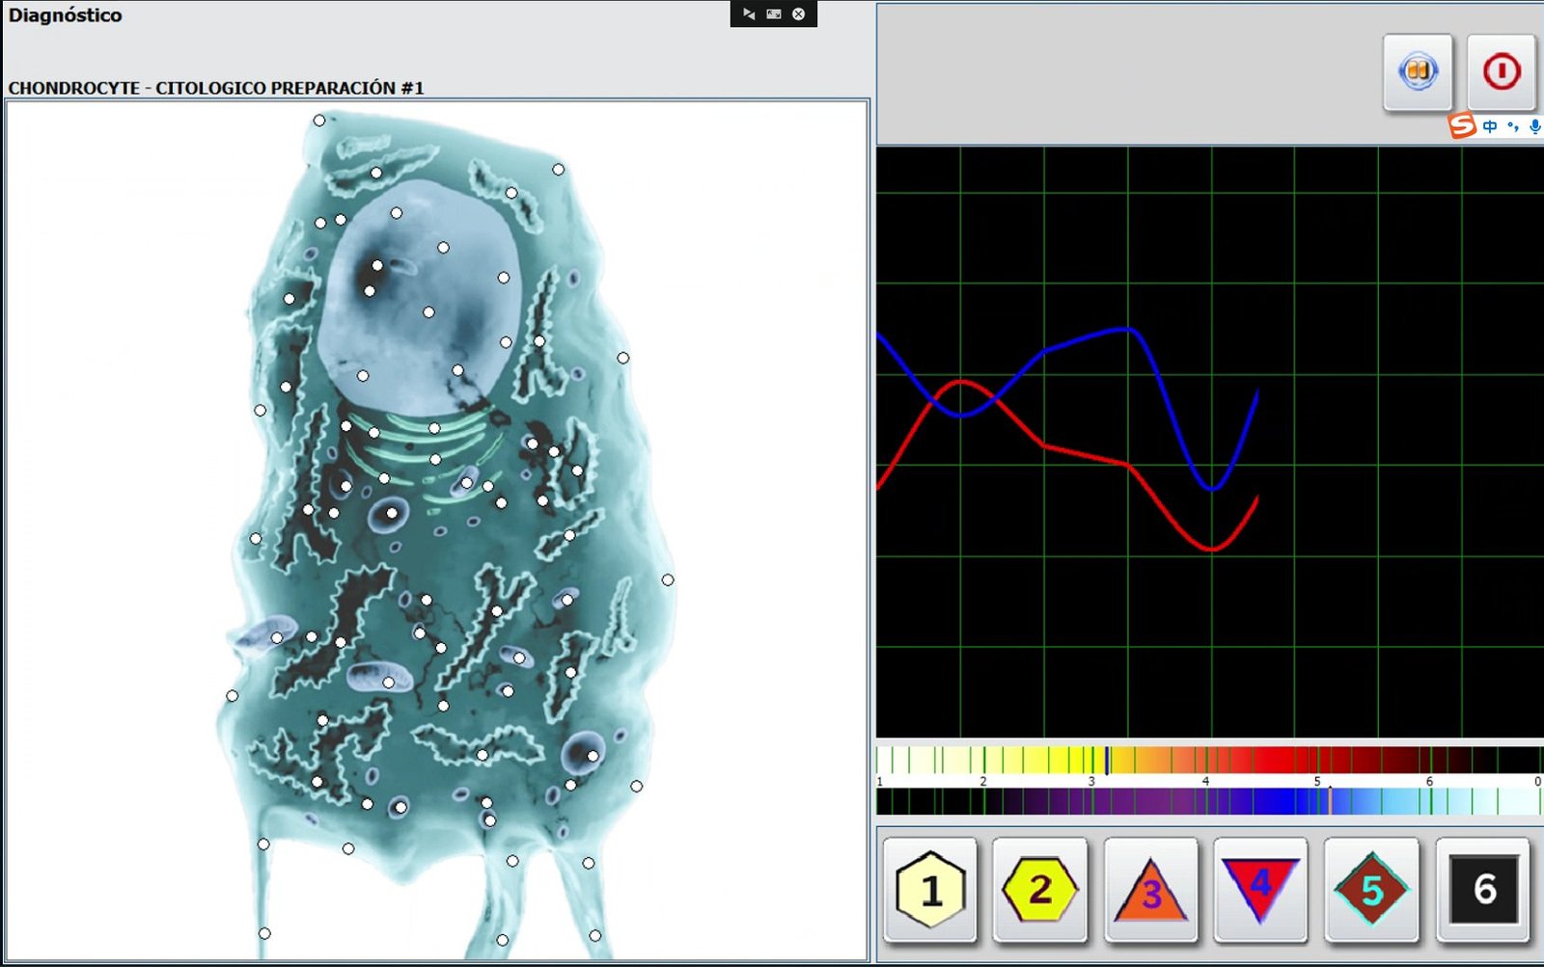Screen dimensions: 1544x967
Task: Click the red curve's lowest point on graph
Action: click(1212, 550)
